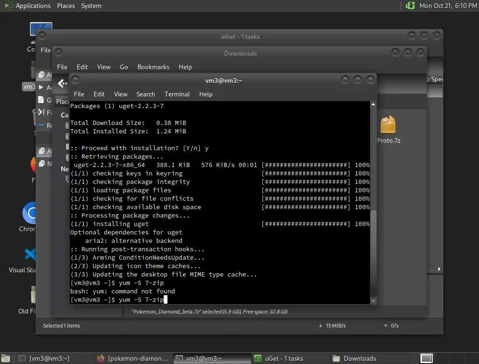Click the terminal scrollbar up arrow

point(373,104)
